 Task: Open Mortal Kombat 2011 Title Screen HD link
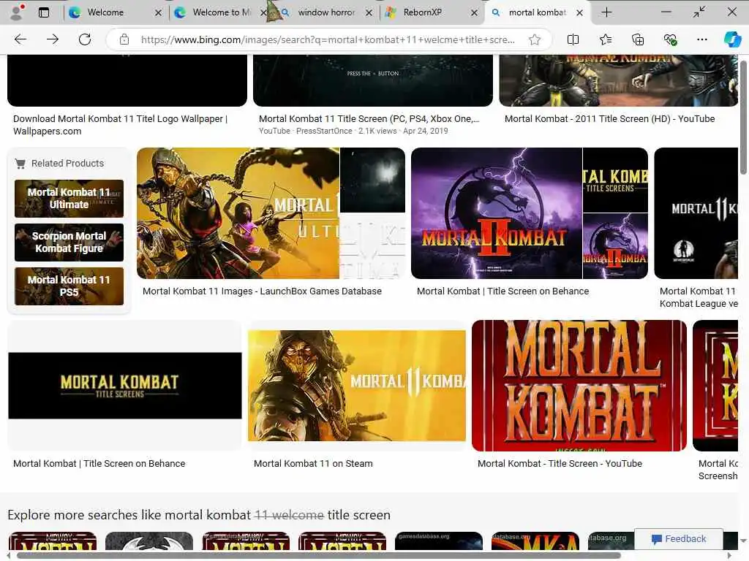(x=609, y=119)
